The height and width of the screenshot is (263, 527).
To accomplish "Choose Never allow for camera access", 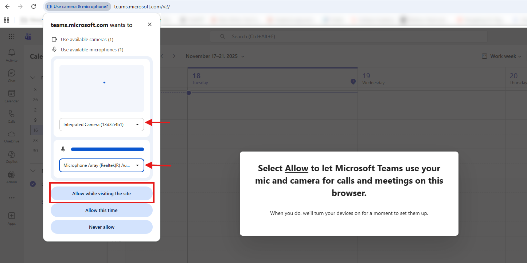I will (x=101, y=227).
